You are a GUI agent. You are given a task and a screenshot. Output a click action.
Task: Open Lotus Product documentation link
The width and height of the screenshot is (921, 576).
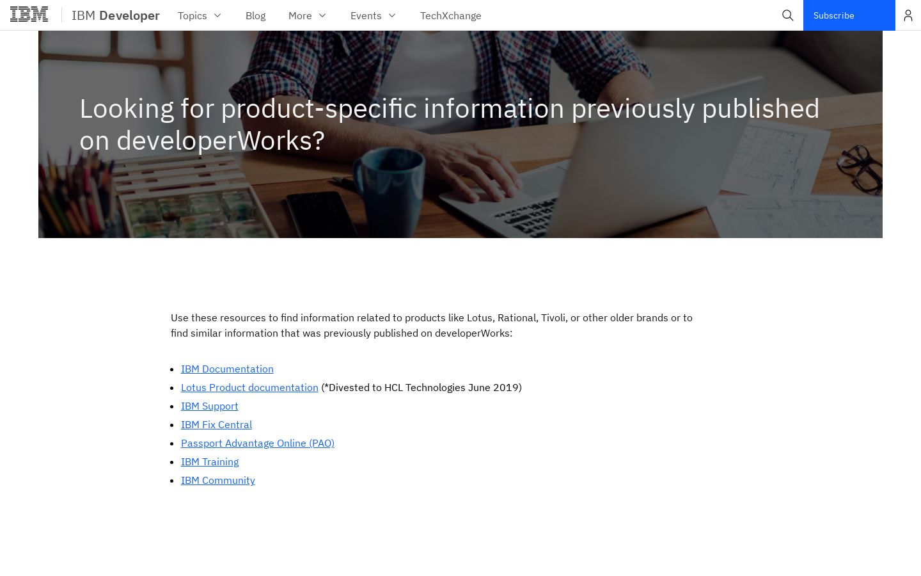click(x=249, y=387)
